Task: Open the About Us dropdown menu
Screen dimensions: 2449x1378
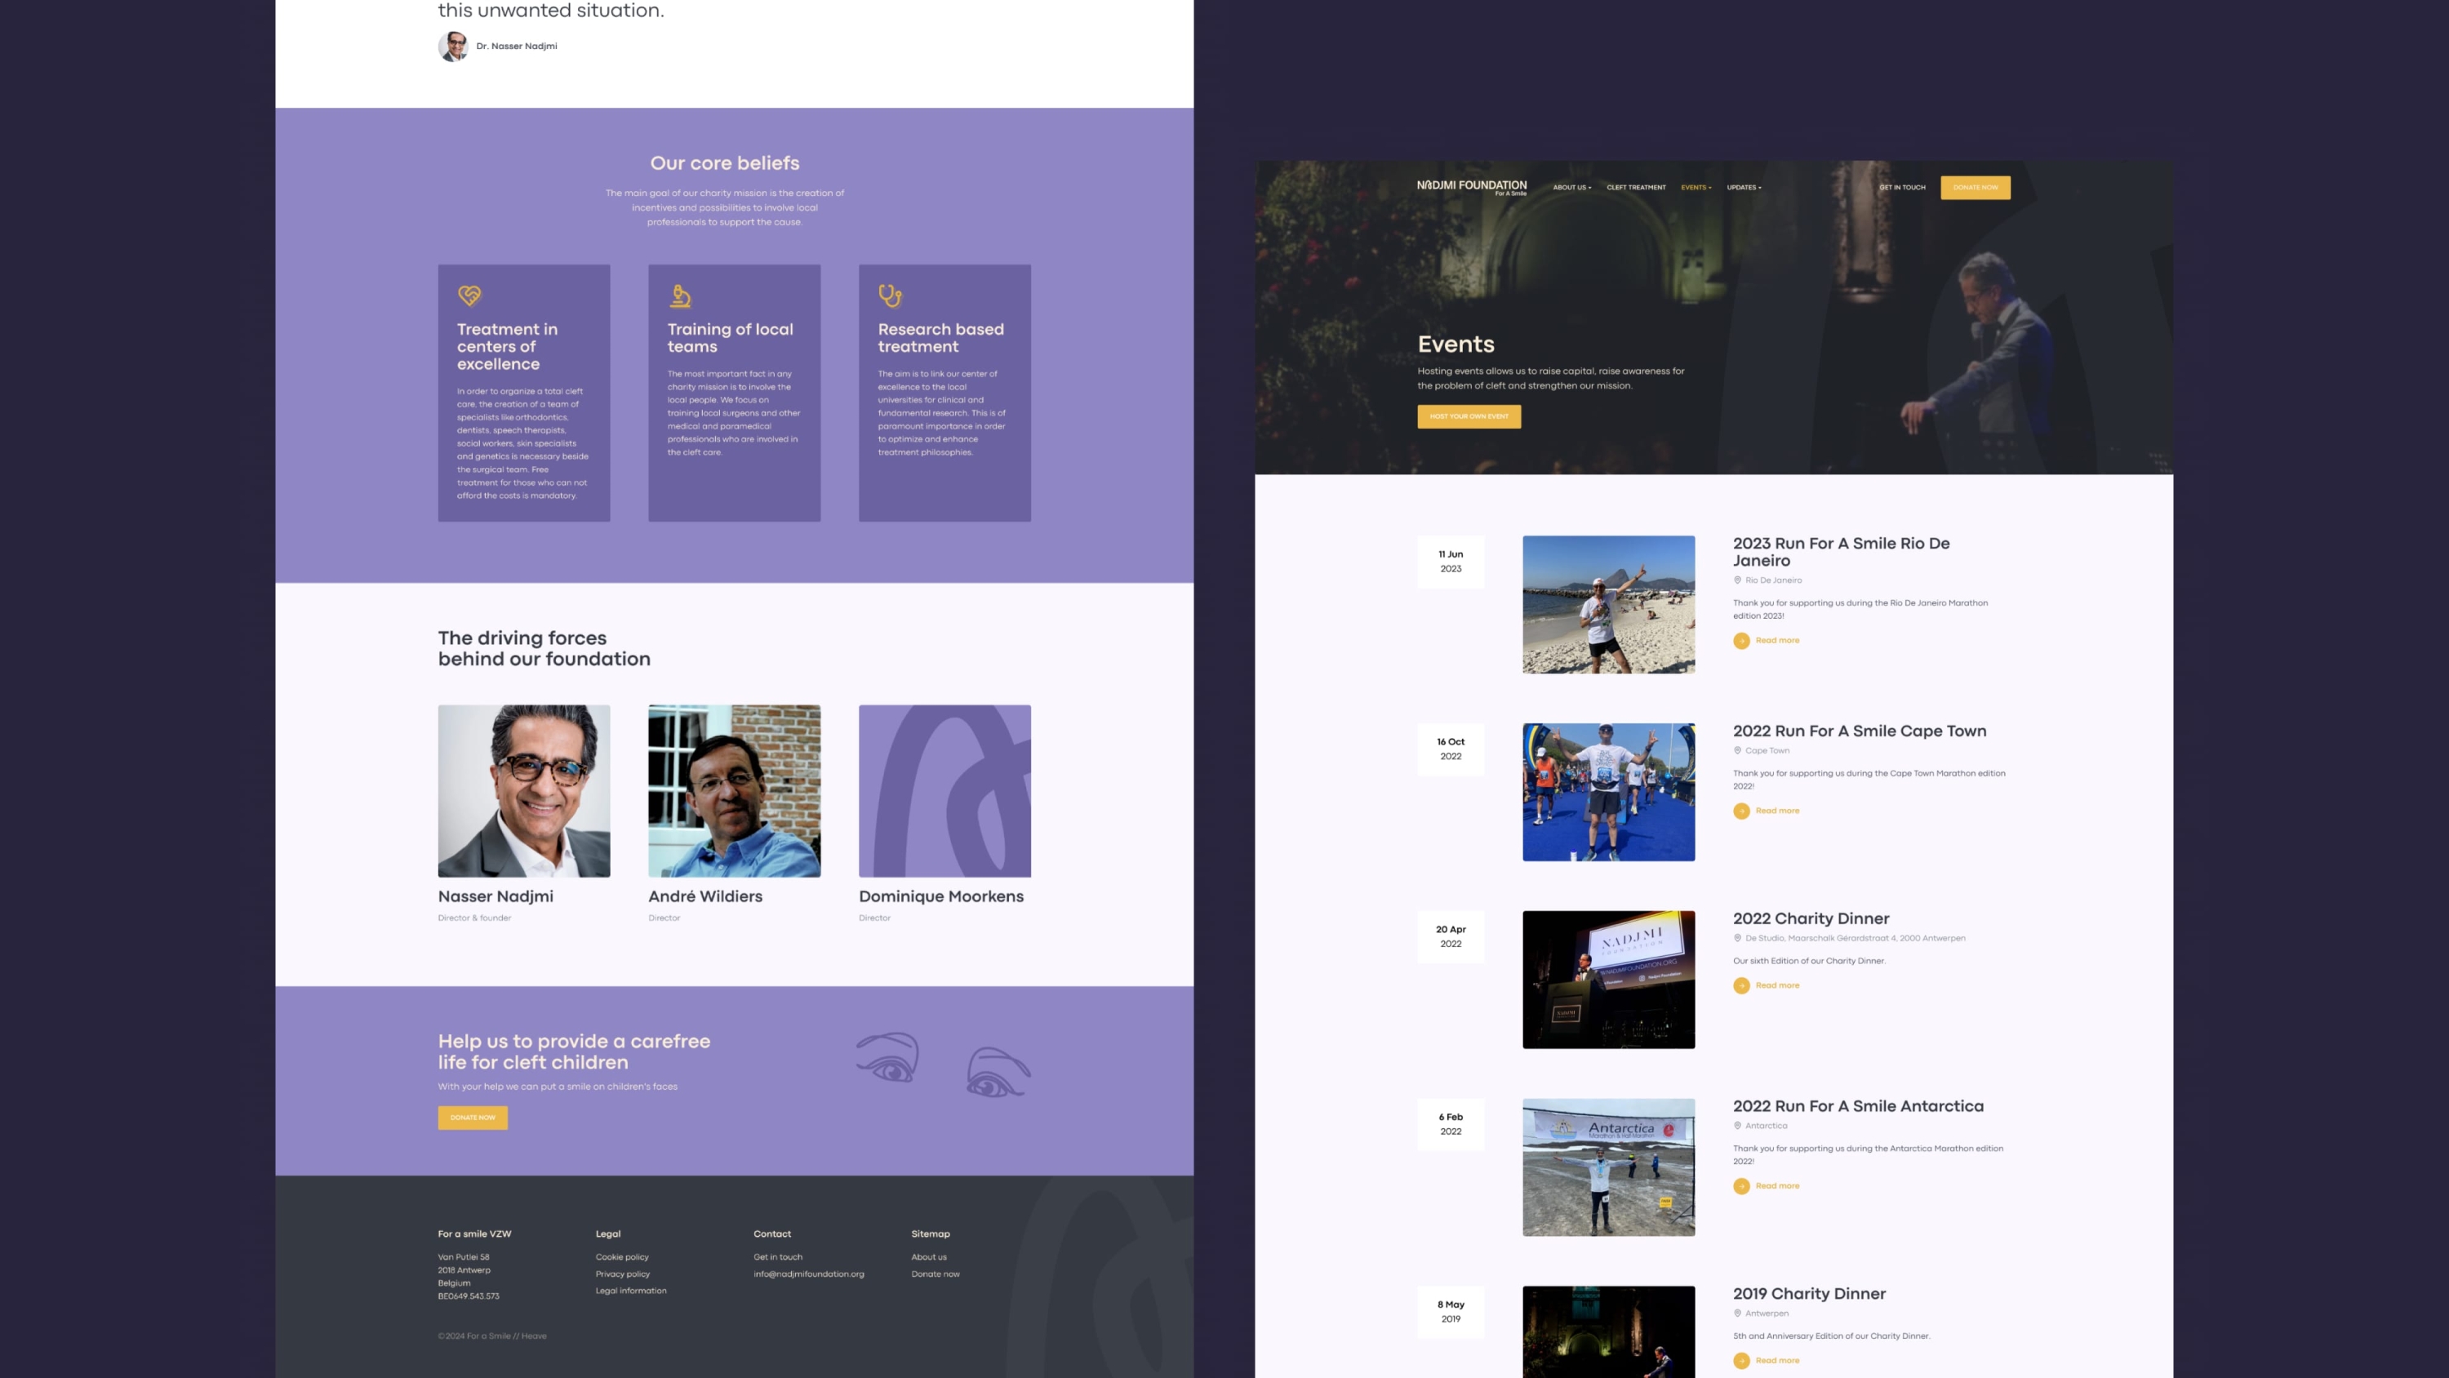Action: pos(1571,187)
